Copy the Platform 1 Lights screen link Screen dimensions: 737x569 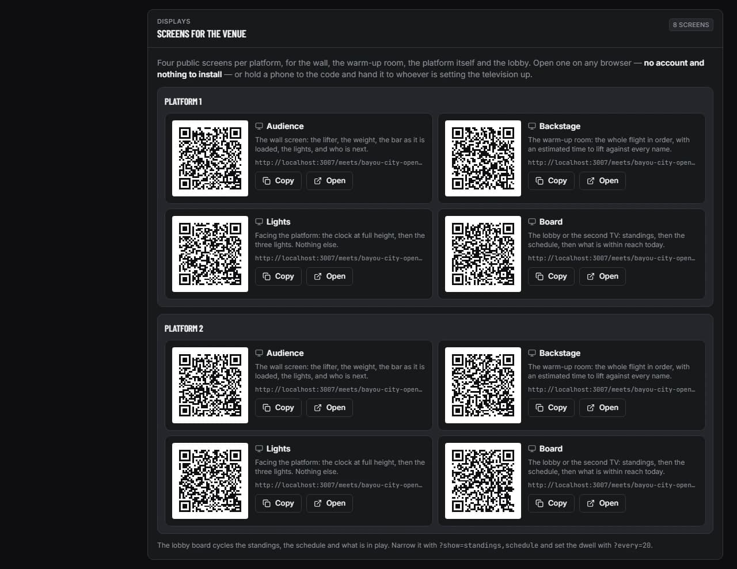point(278,276)
